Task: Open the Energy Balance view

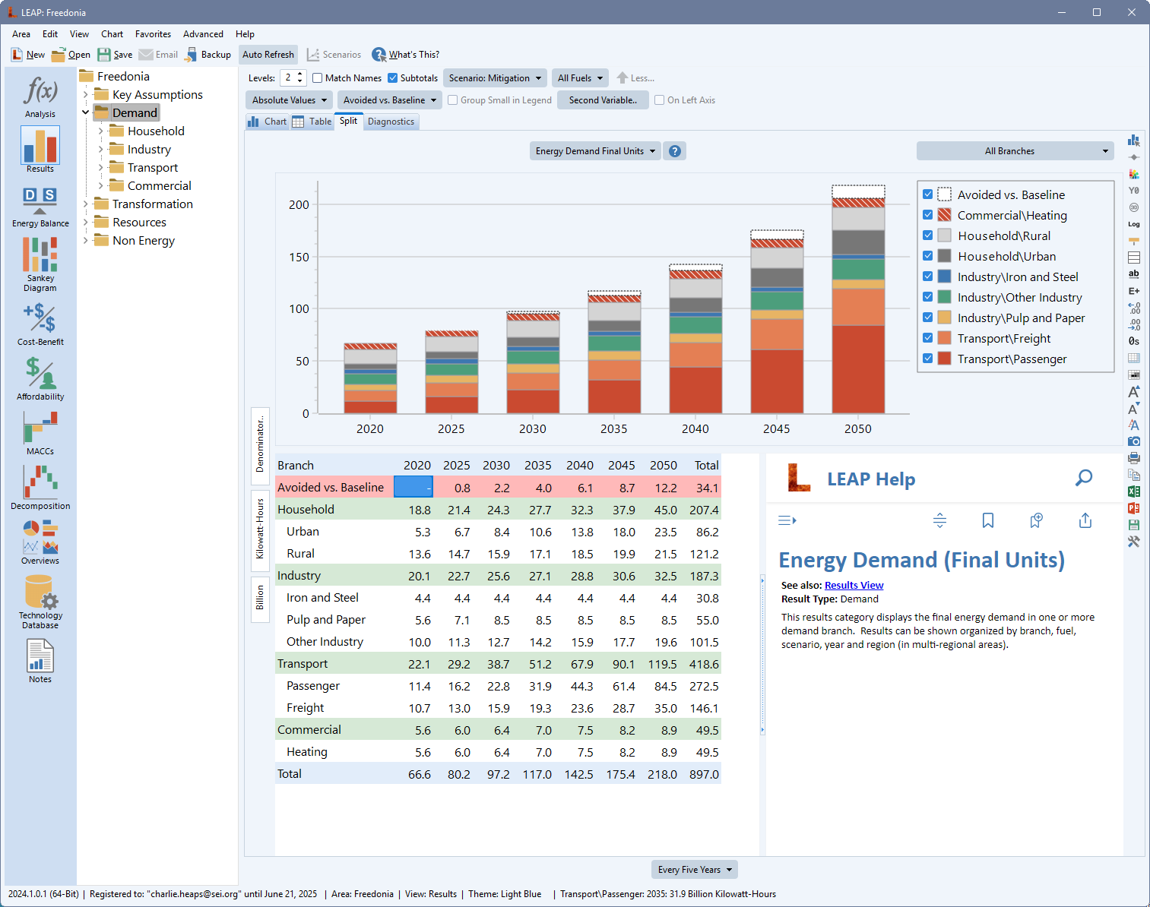Action: pyautogui.click(x=40, y=207)
